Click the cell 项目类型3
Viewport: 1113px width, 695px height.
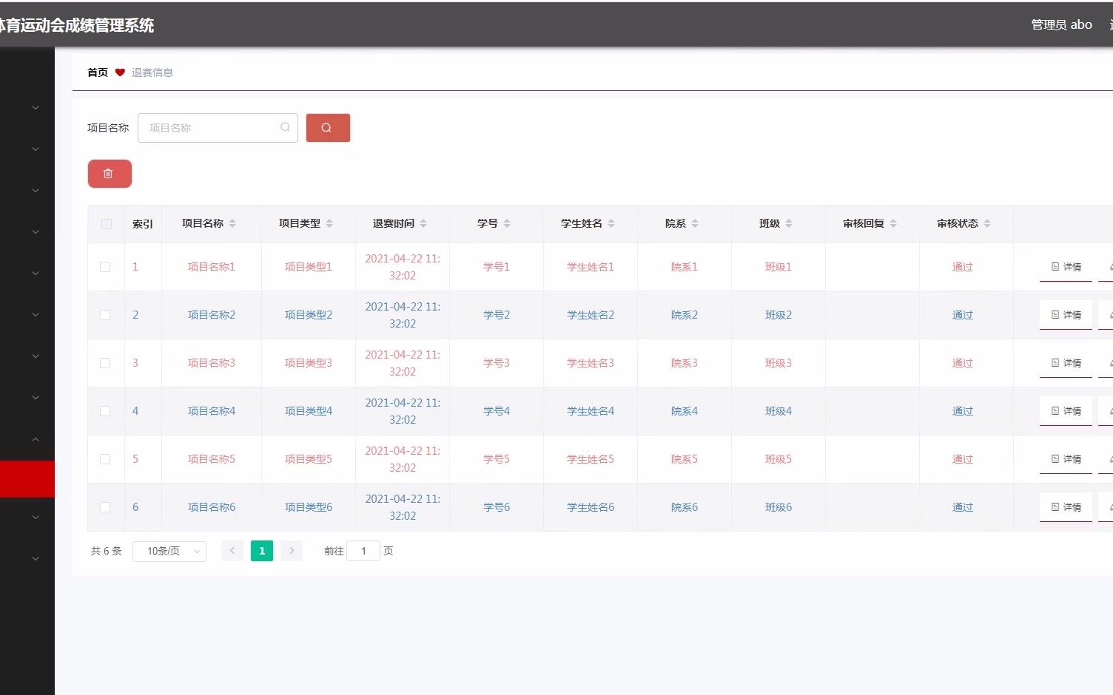pos(309,363)
